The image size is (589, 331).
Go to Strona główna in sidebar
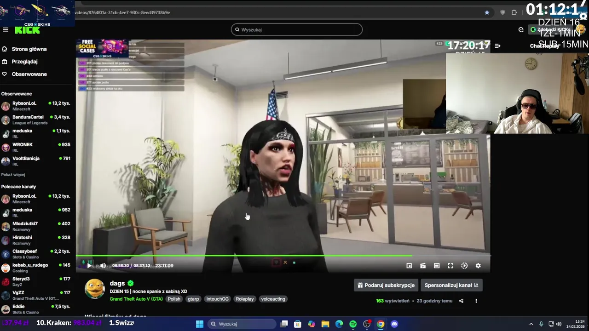pos(29,49)
